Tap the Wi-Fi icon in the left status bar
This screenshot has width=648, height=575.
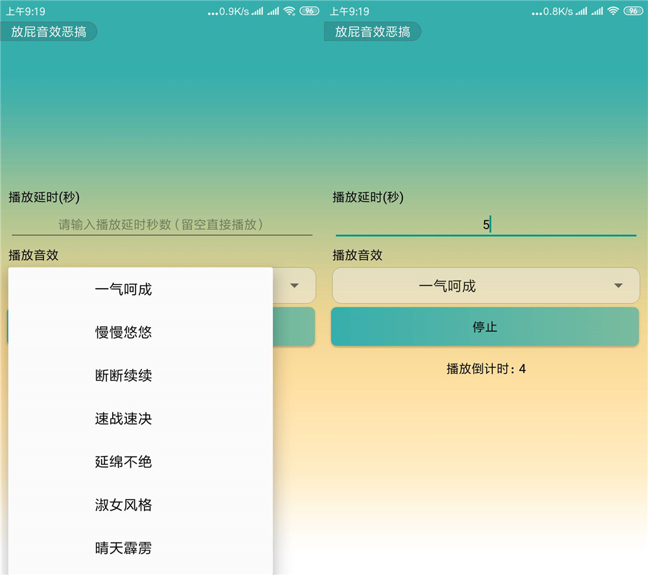click(x=289, y=11)
